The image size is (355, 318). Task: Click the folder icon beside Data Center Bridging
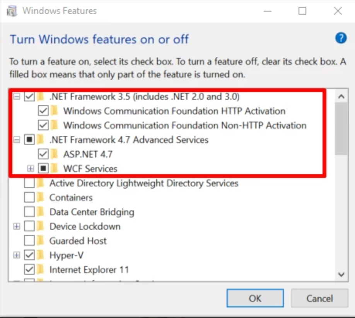point(41,212)
